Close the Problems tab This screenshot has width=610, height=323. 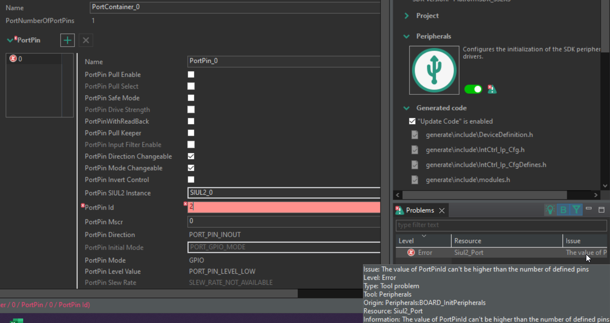click(x=441, y=210)
